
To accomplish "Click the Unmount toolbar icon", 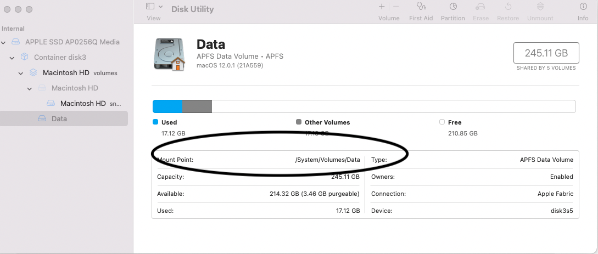I will [x=540, y=7].
